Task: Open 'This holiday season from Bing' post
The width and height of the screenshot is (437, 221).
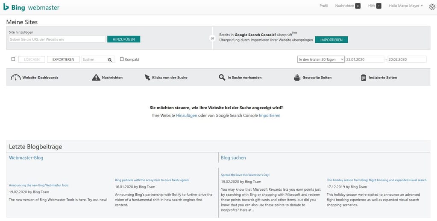Action: click(376, 180)
